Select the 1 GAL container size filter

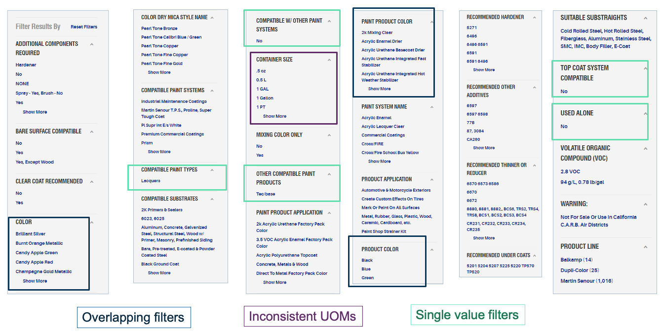[263, 88]
